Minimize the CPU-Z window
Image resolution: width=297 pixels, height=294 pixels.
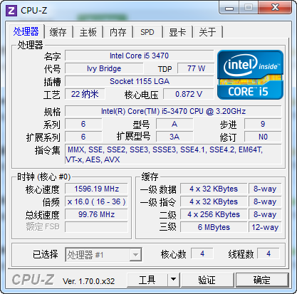click(229, 8)
